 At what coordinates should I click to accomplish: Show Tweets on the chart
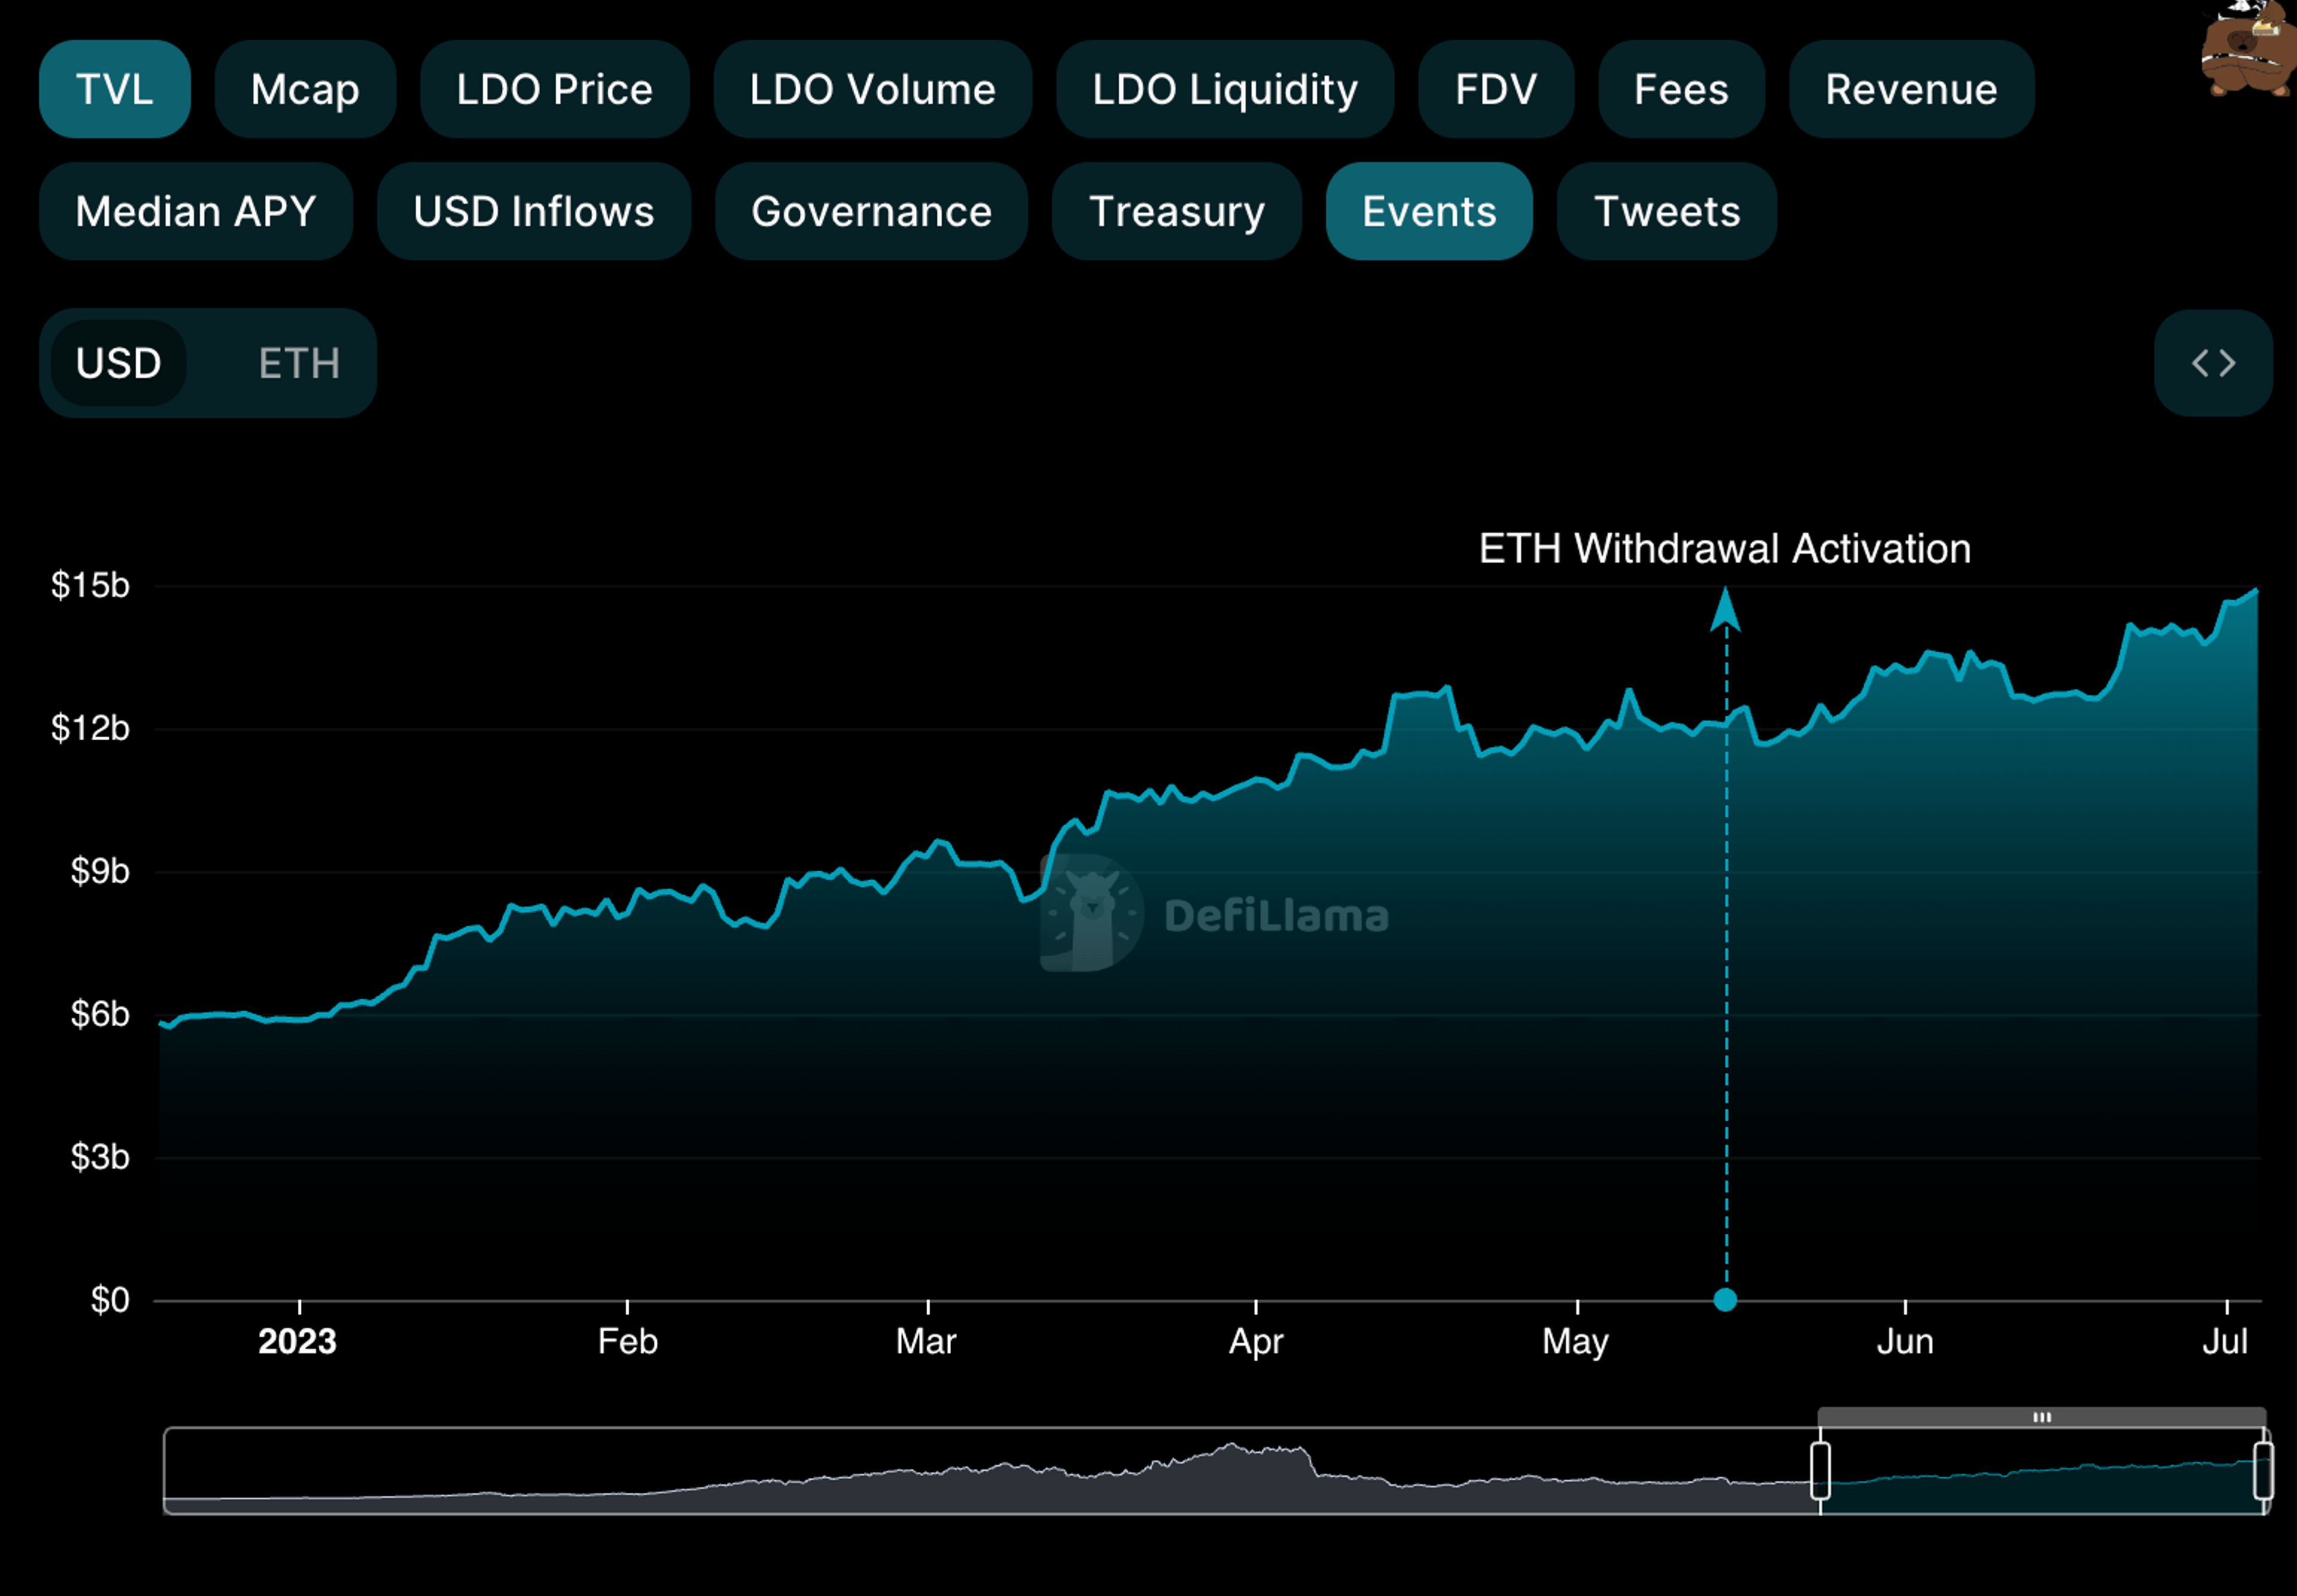click(x=1666, y=211)
